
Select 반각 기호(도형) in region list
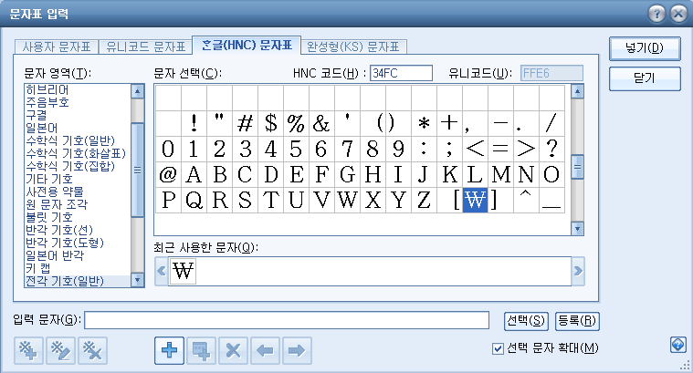pyautogui.click(x=78, y=243)
